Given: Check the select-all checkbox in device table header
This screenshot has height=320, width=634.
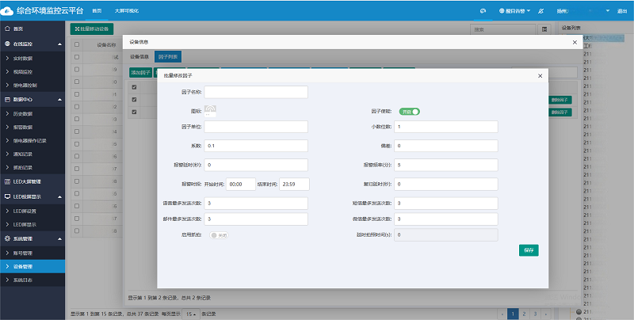Looking at the screenshot, I should pos(77,45).
